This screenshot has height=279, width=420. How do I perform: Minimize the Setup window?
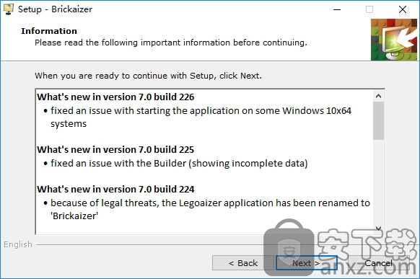(x=337, y=9)
